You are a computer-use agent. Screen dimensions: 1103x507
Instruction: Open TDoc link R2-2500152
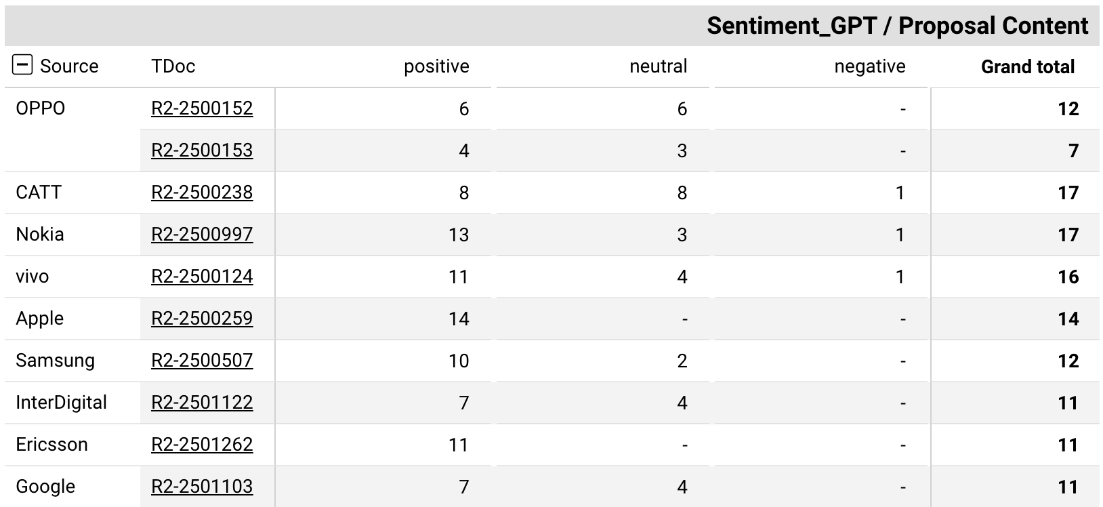202,108
